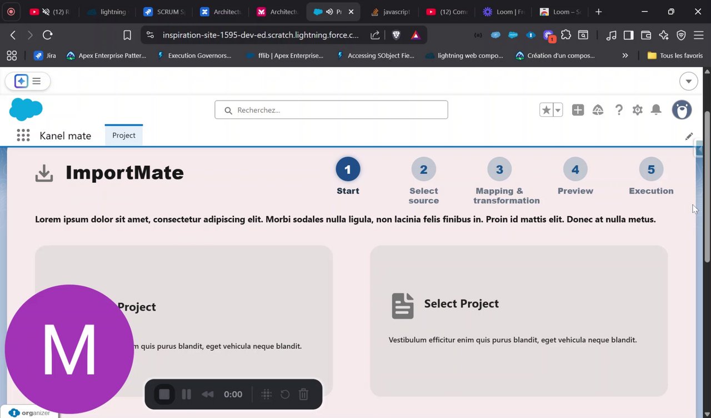Image resolution: width=711 pixels, height=418 pixels.
Task: Reload the current page
Action: pyautogui.click(x=48, y=35)
